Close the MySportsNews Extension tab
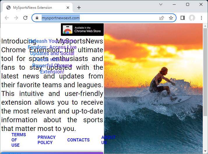 (68, 8)
